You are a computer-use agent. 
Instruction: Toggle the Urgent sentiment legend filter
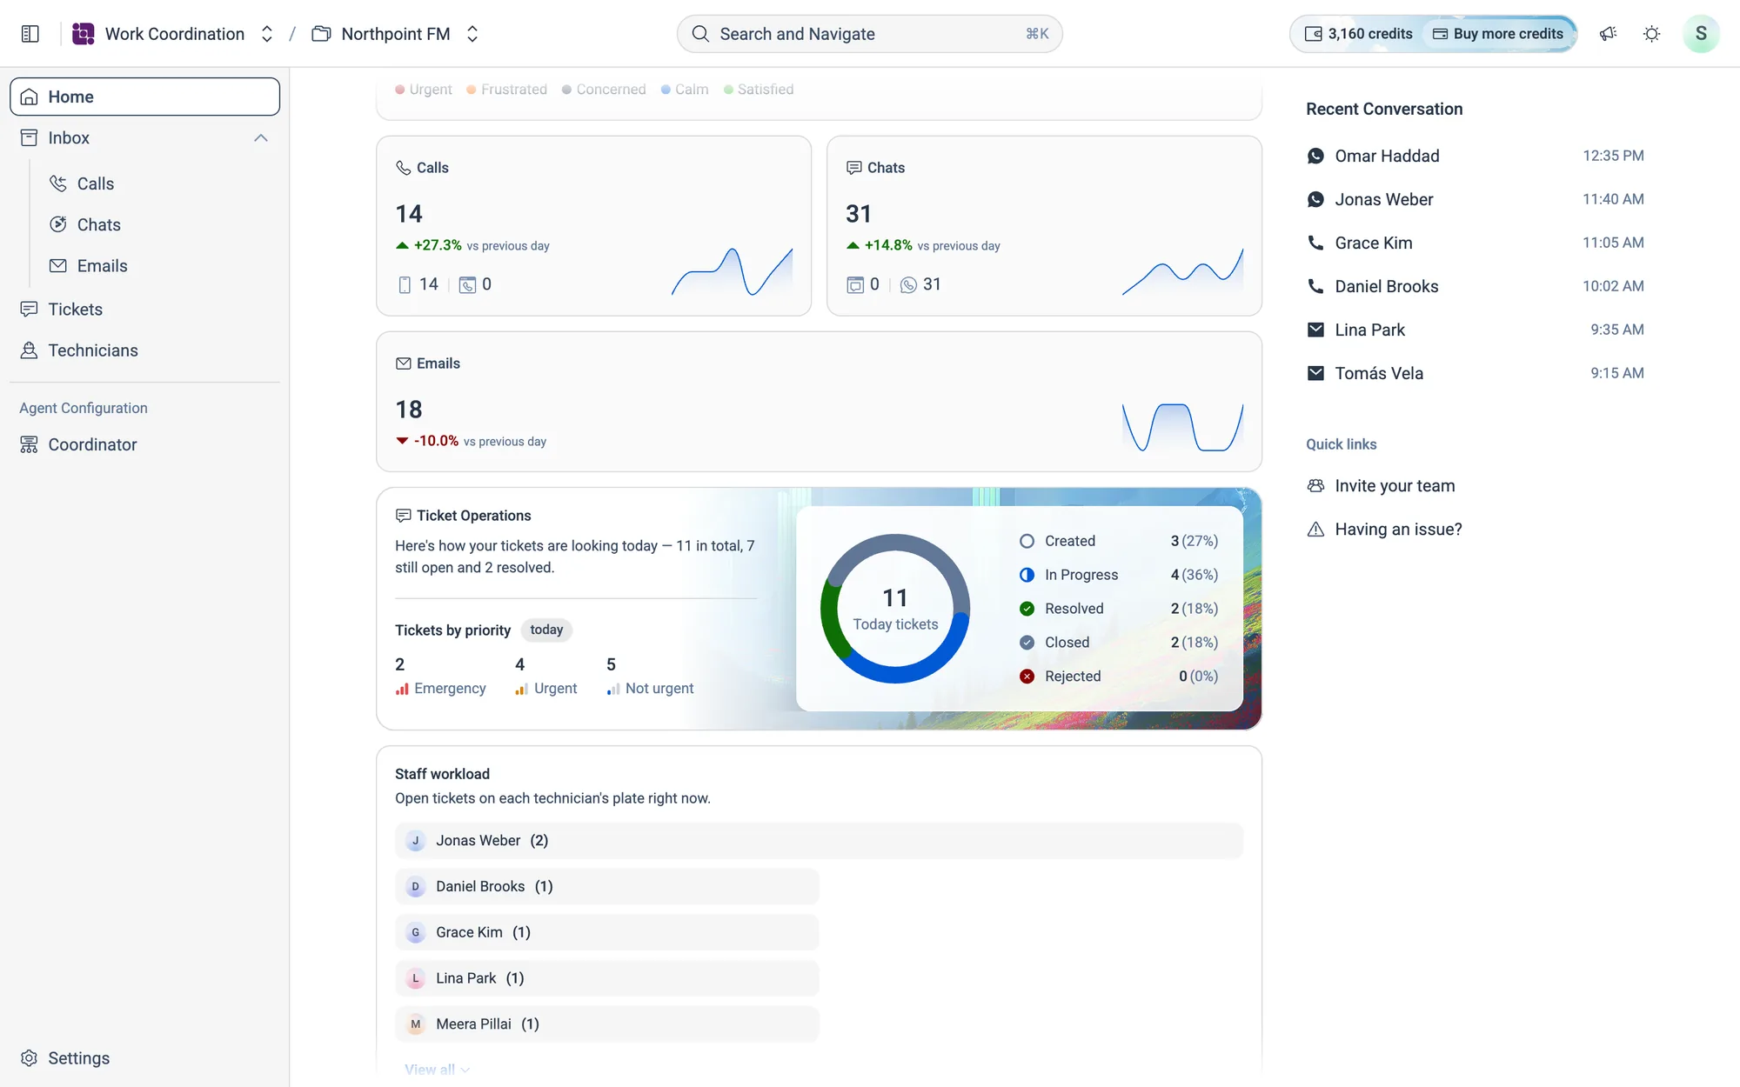click(424, 90)
